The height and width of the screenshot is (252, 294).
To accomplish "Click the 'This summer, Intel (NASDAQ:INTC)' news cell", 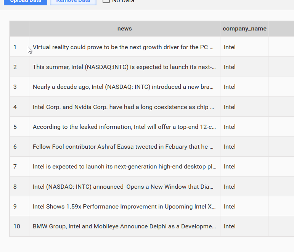I will point(124,67).
